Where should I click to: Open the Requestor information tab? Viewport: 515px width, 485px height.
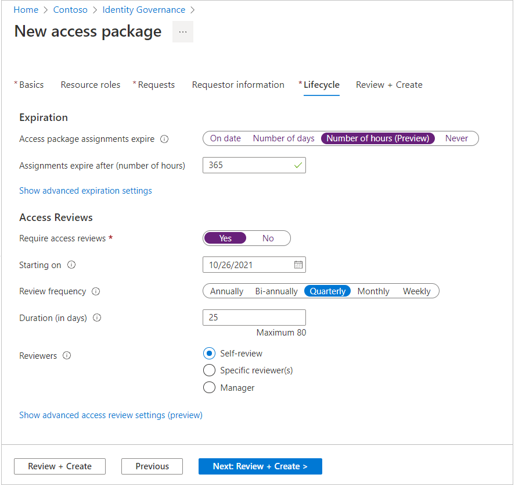(238, 85)
